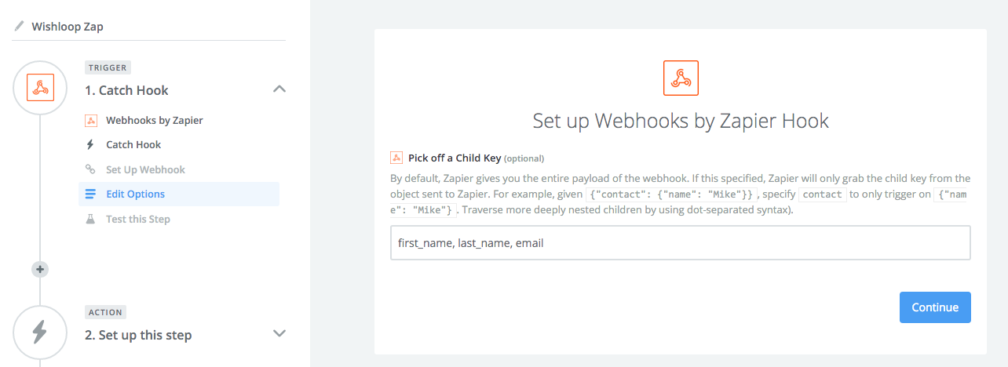
Task: Click the pencil icon beside Wishloop Zap
Action: point(20,26)
